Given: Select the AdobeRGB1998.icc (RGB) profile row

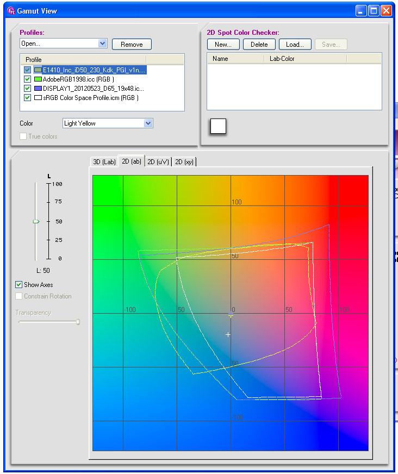Looking at the screenshot, I should tap(78, 79).
